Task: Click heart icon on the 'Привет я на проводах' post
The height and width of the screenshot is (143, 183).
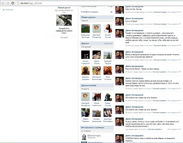Action: coord(180,45)
